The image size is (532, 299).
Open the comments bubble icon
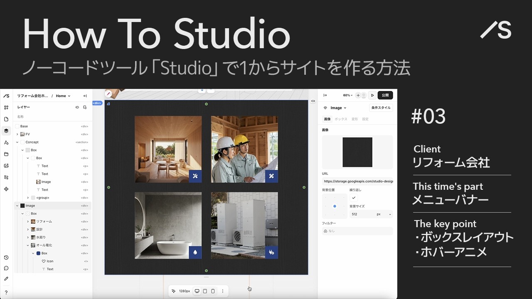click(x=6, y=268)
